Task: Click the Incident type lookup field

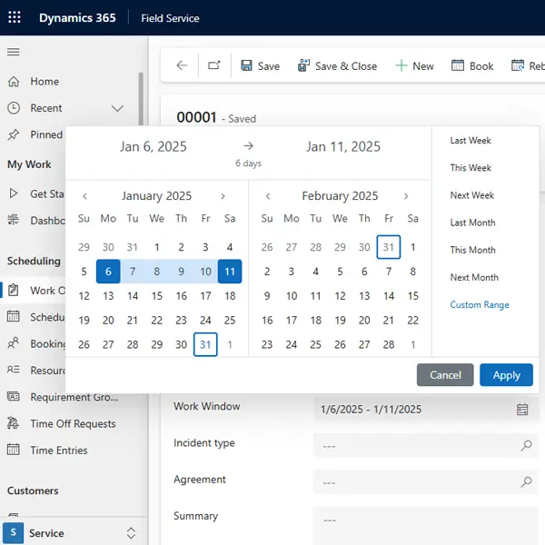Action: 426,446
